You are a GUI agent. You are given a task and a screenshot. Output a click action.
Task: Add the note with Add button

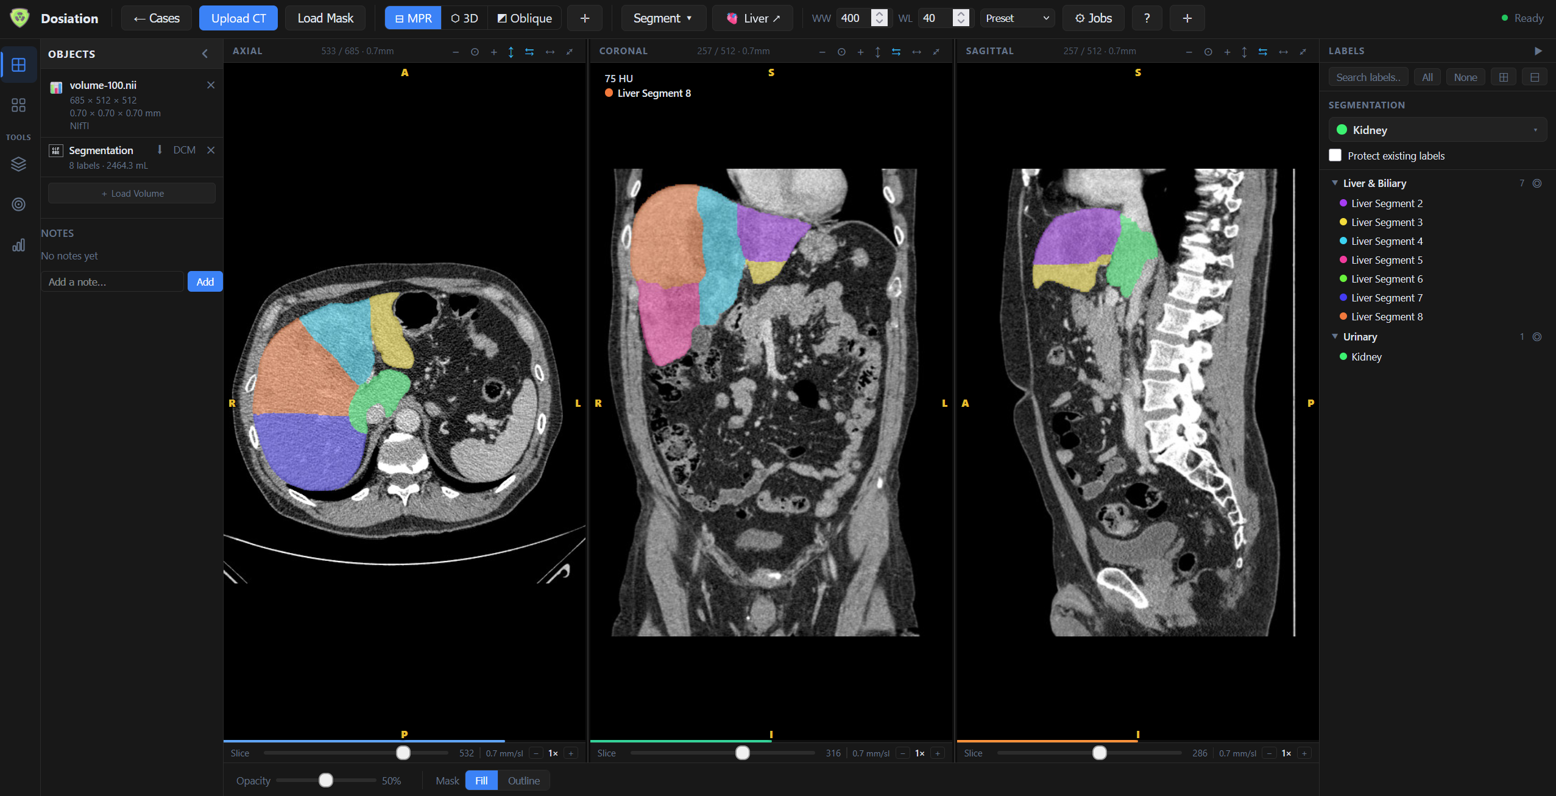(205, 282)
